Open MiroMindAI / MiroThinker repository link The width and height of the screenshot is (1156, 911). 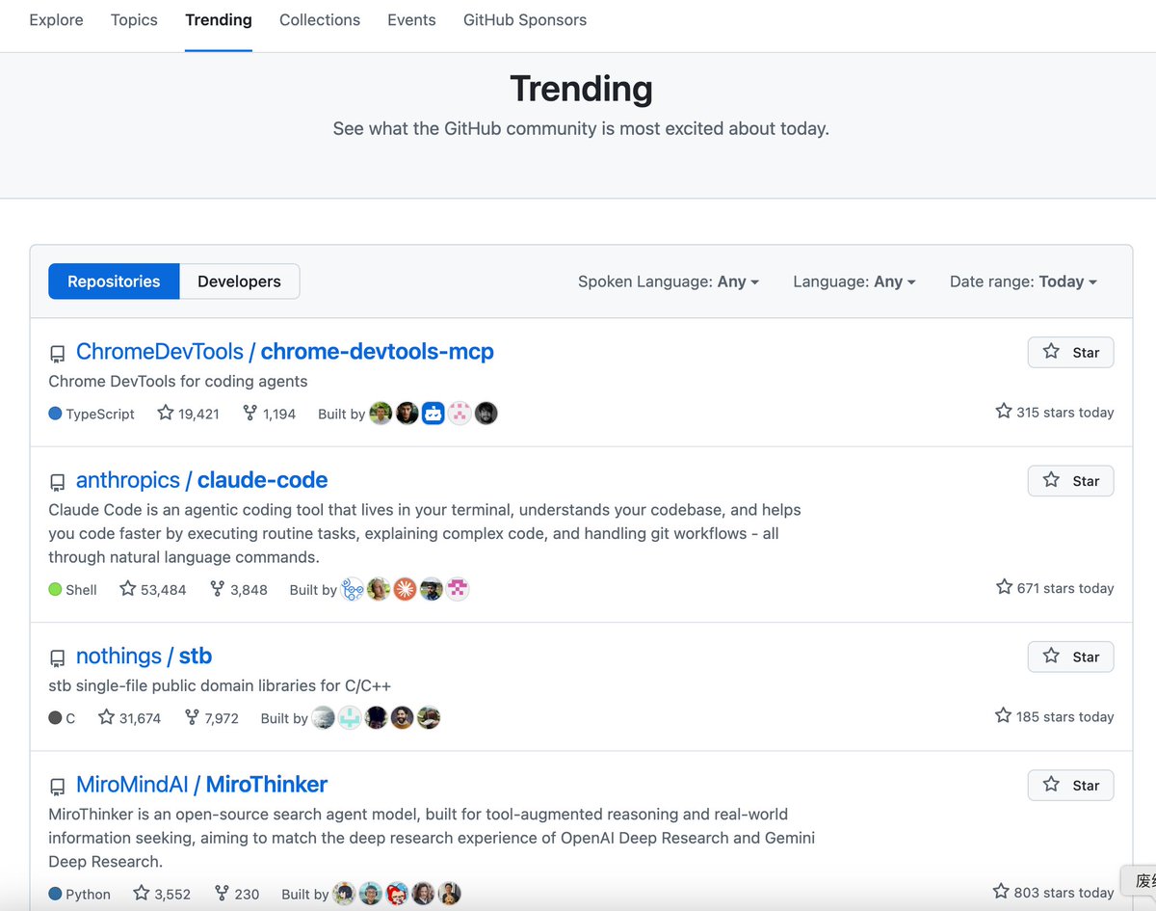pos(202,785)
